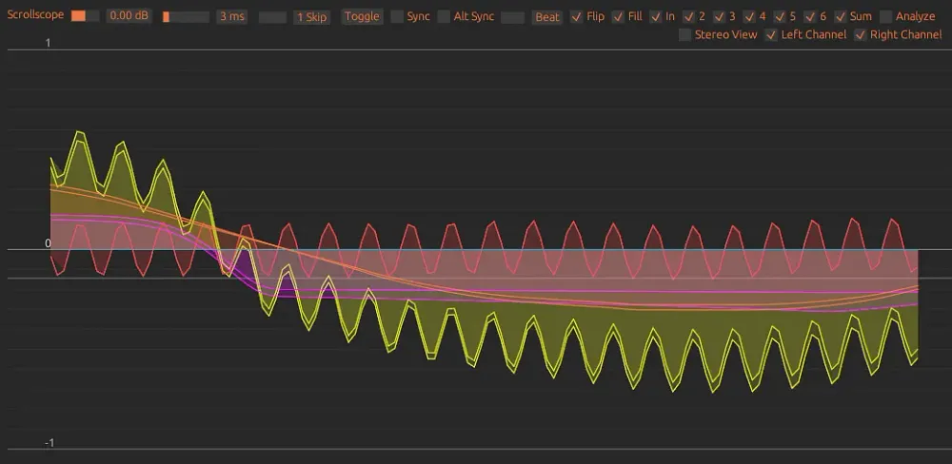
Task: Uncheck the Sum trace checkbox
Action: (x=840, y=17)
